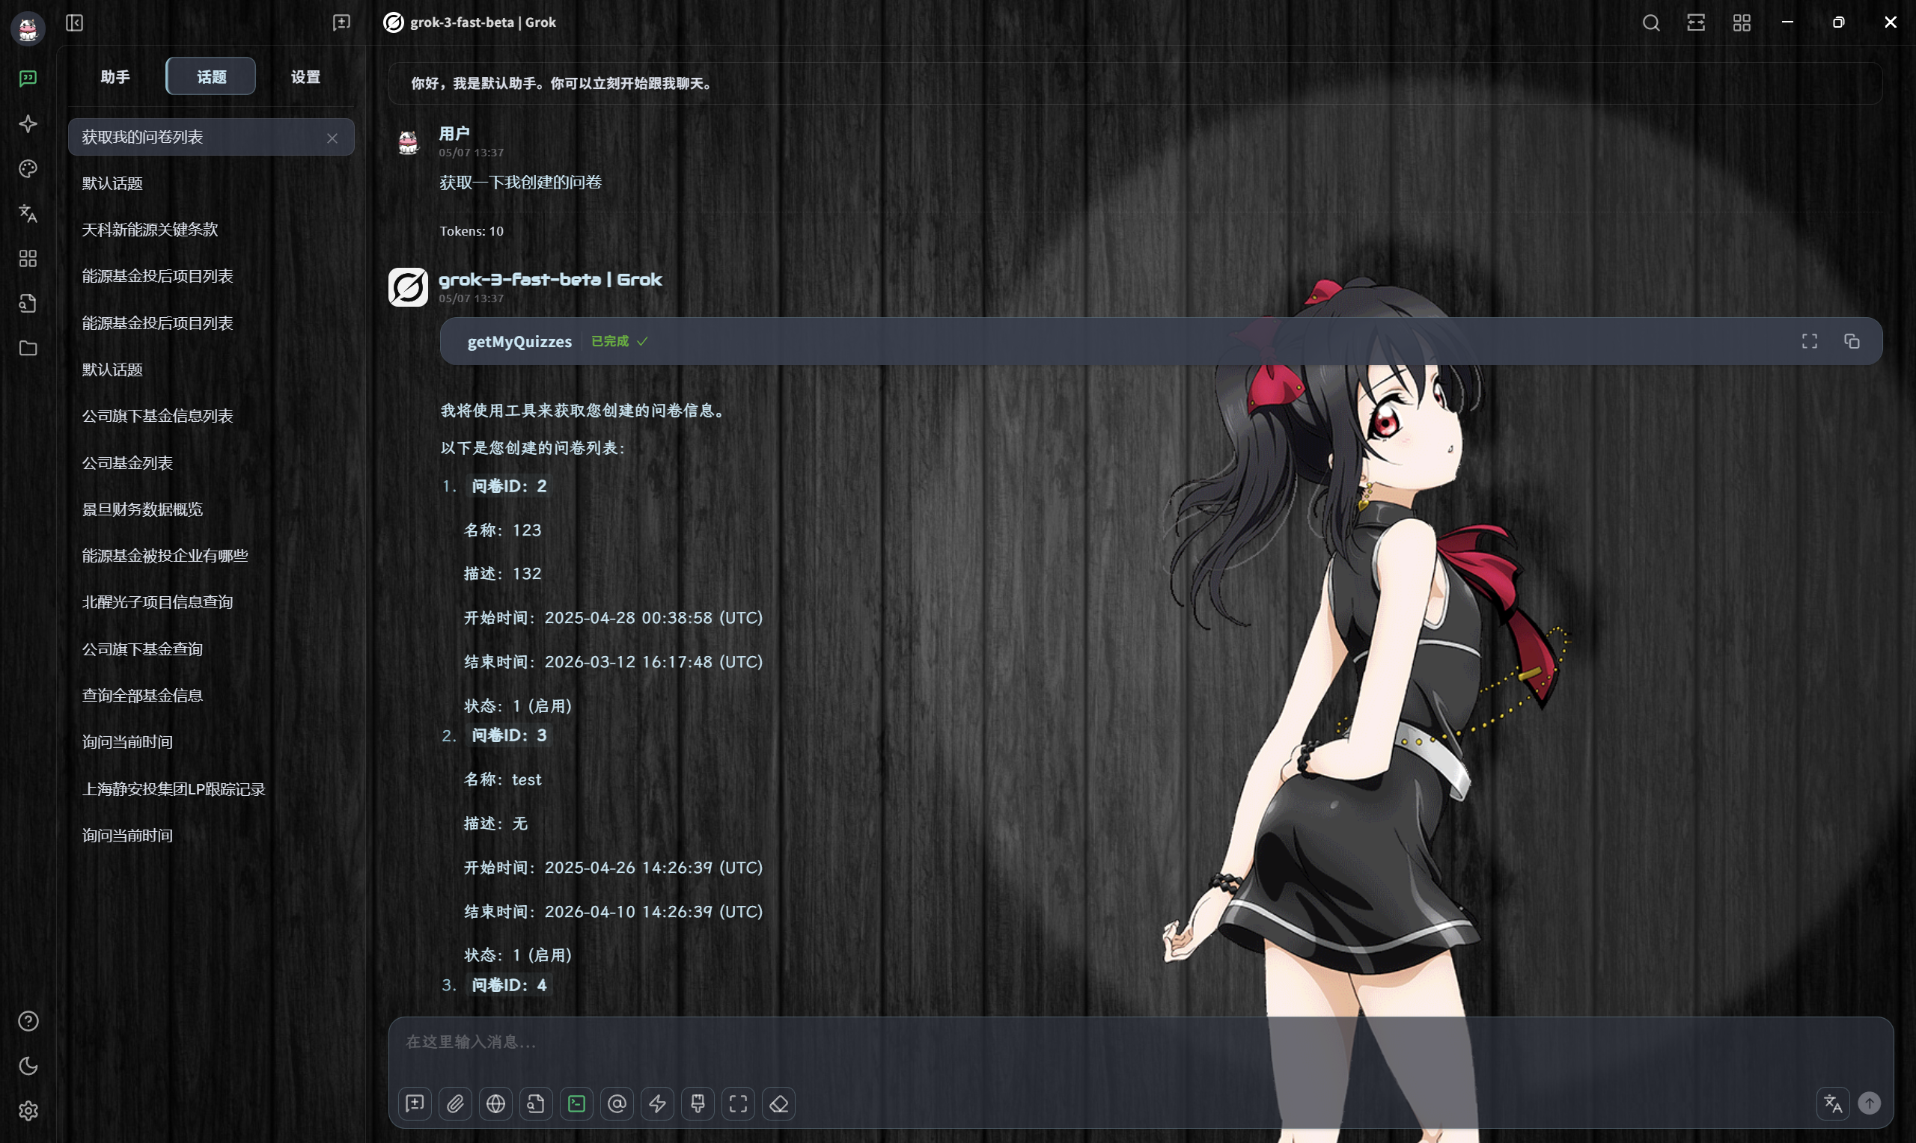Switch to the 设置 tab
The image size is (1916, 1143).
pos(305,76)
